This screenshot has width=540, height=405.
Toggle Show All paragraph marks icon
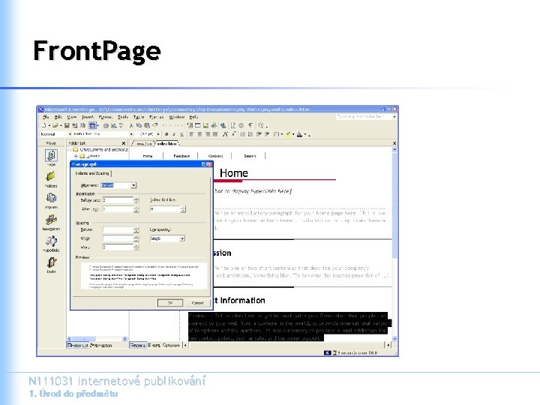click(250, 125)
